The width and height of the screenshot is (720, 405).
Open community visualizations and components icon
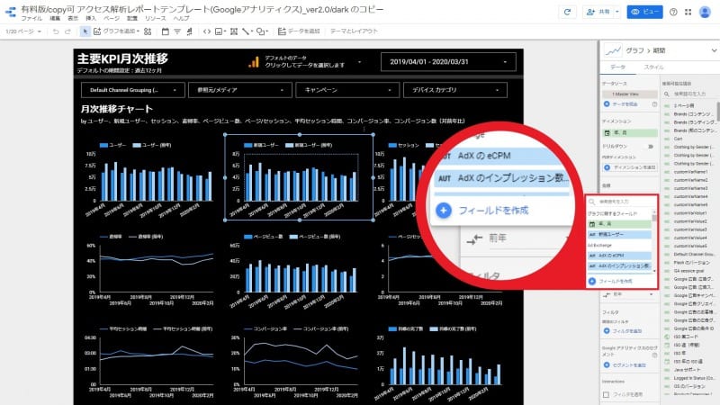click(x=148, y=31)
